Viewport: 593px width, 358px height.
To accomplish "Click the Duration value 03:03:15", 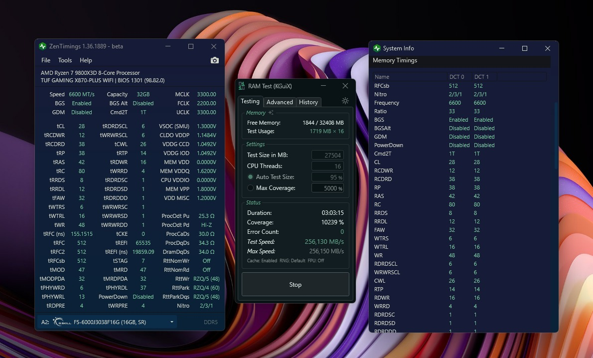I will [332, 213].
